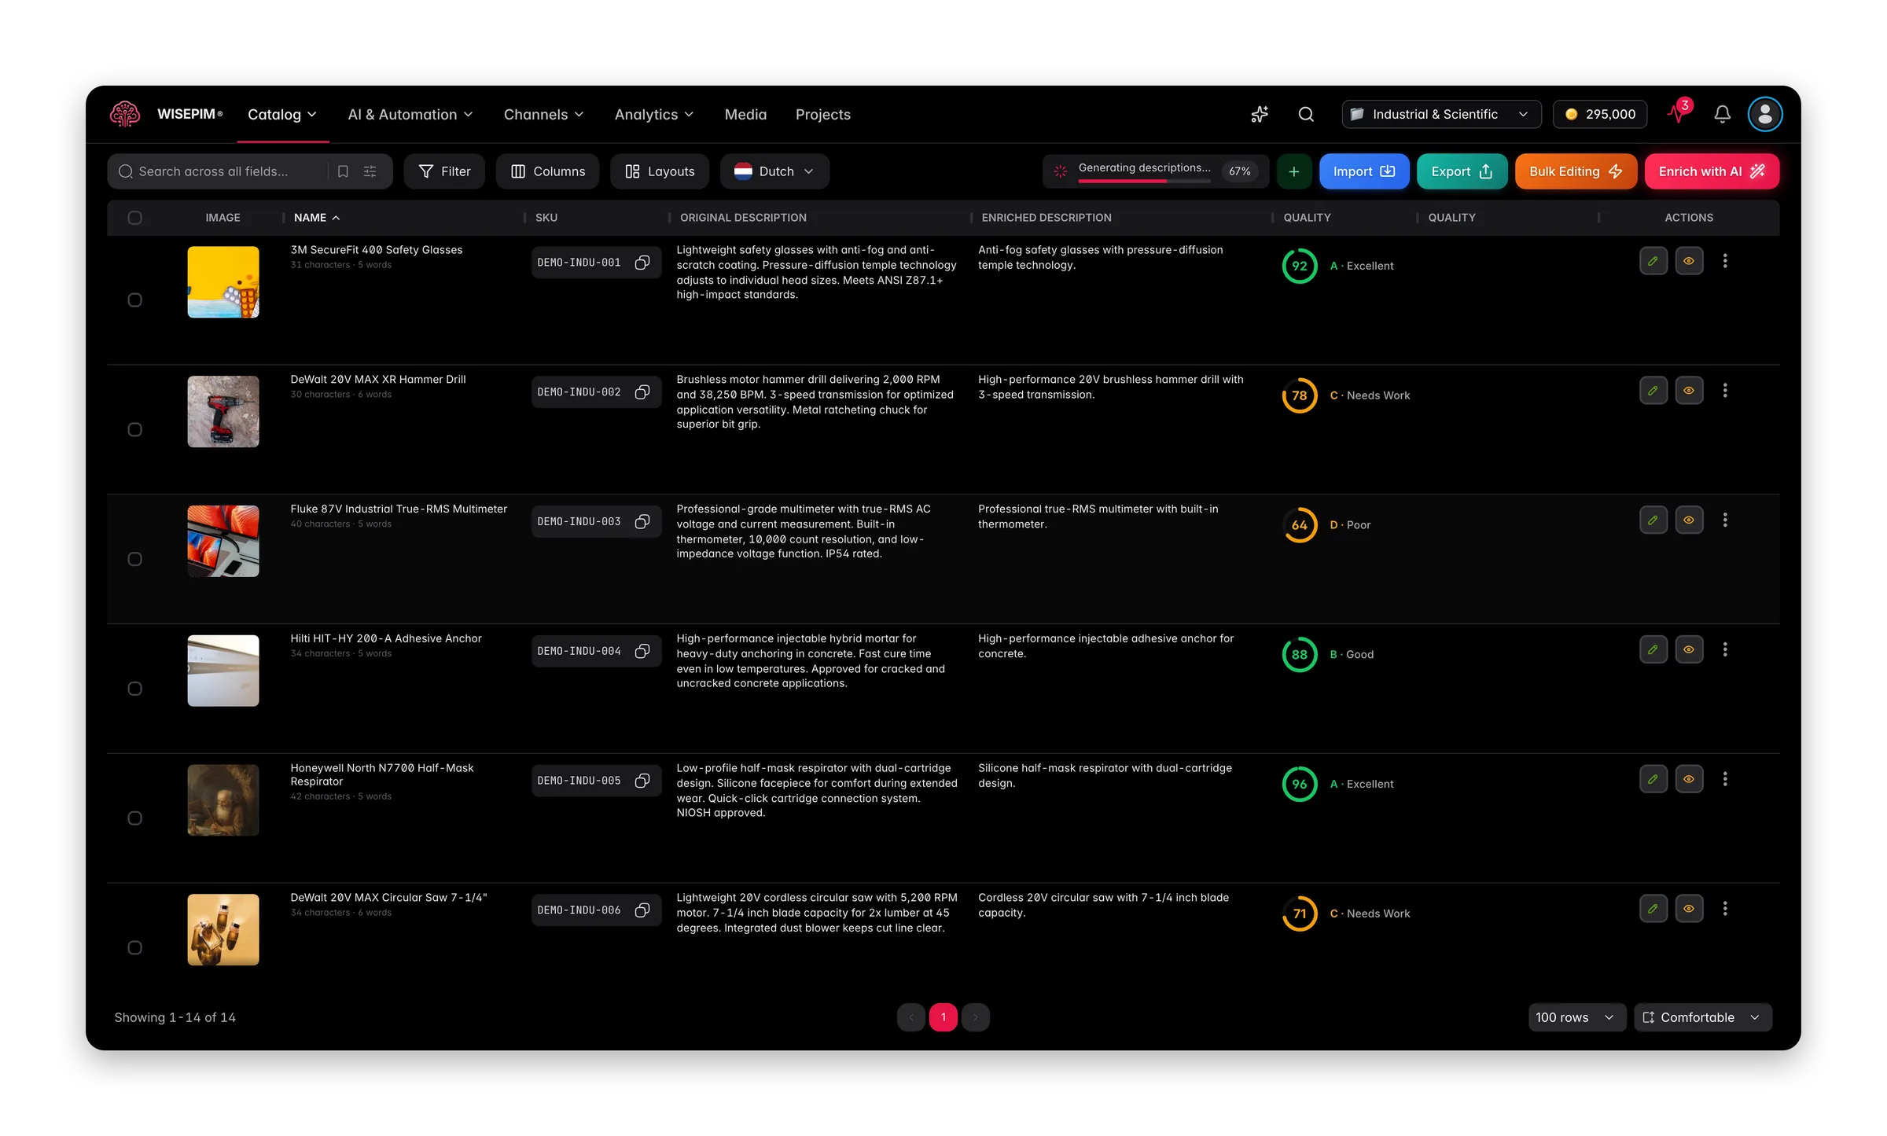Edit the Hilti HIT-HY 200-A row

(1653, 650)
